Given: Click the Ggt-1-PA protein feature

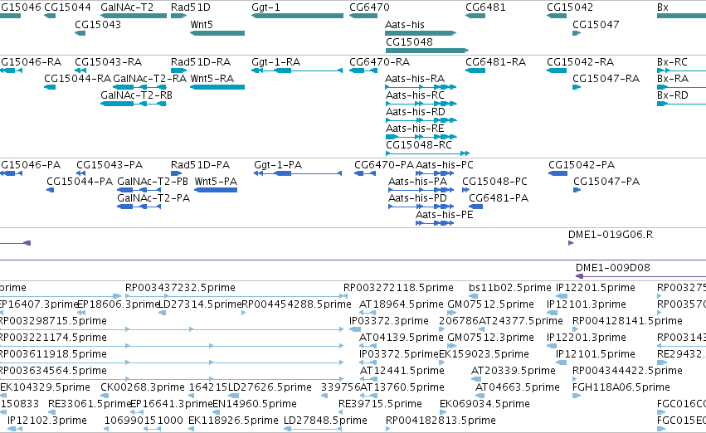Looking at the screenshot, I should [x=298, y=173].
